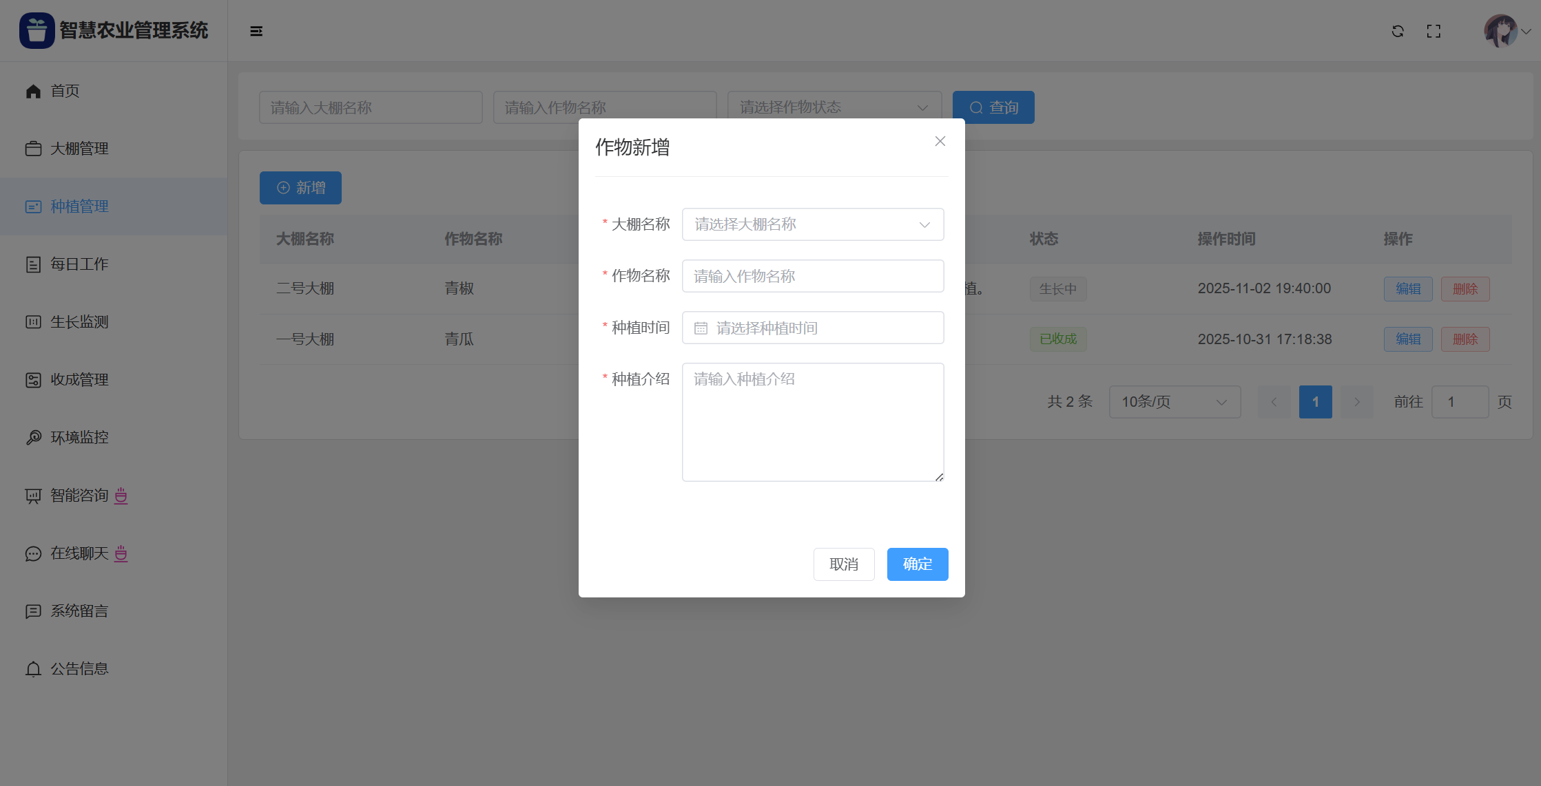This screenshot has width=1541, height=786.
Task: Open the 10条/页 page size dropdown
Action: [1175, 402]
